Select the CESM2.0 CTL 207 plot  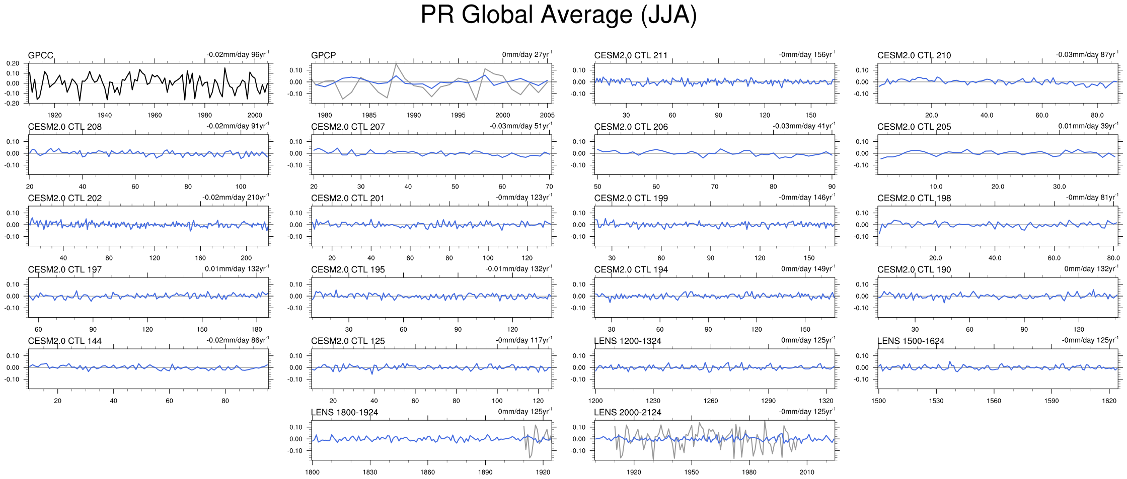pos(431,155)
